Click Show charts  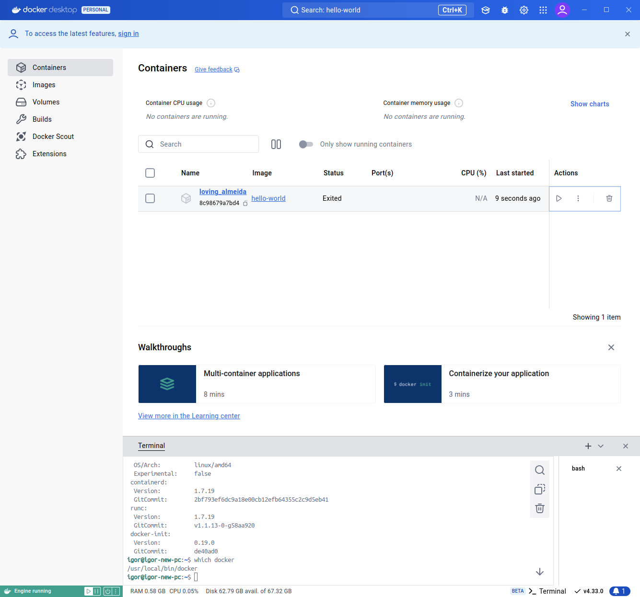point(590,104)
